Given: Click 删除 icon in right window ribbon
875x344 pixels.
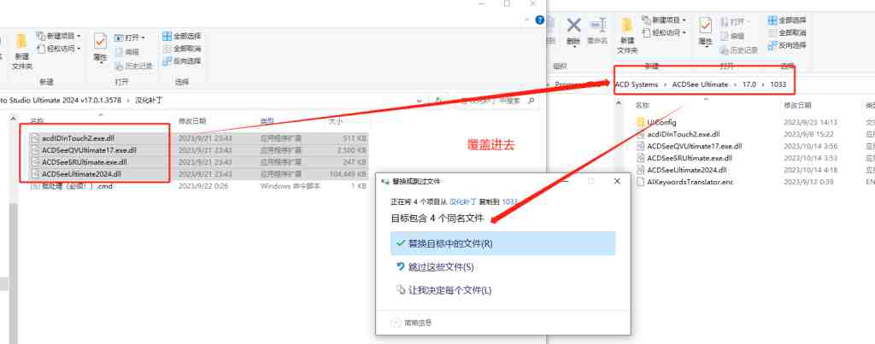Looking at the screenshot, I should coord(573,31).
